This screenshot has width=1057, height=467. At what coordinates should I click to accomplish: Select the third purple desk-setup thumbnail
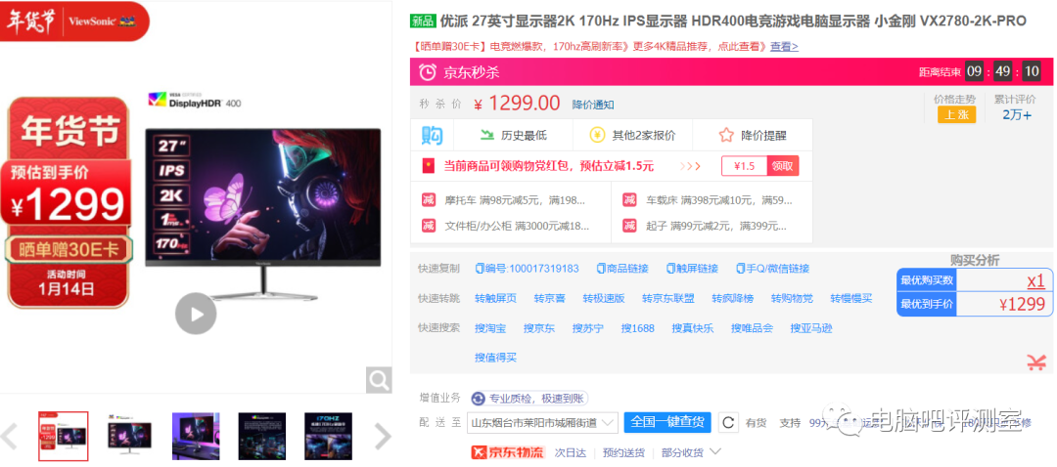pyautogui.click(x=196, y=436)
